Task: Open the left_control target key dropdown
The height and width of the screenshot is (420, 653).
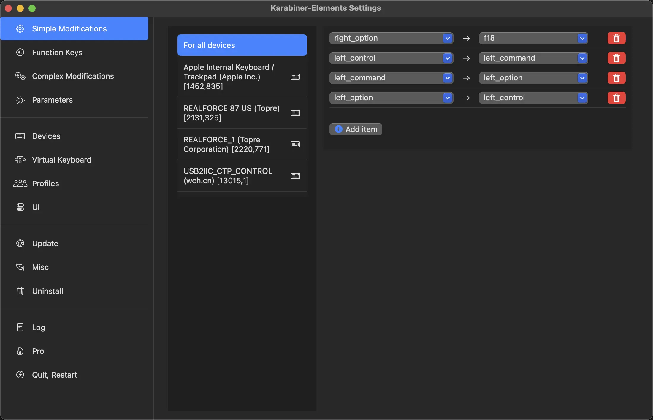Action: pos(533,98)
